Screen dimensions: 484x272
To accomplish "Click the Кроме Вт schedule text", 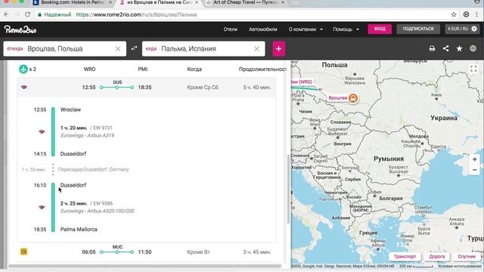I will 198,252.
